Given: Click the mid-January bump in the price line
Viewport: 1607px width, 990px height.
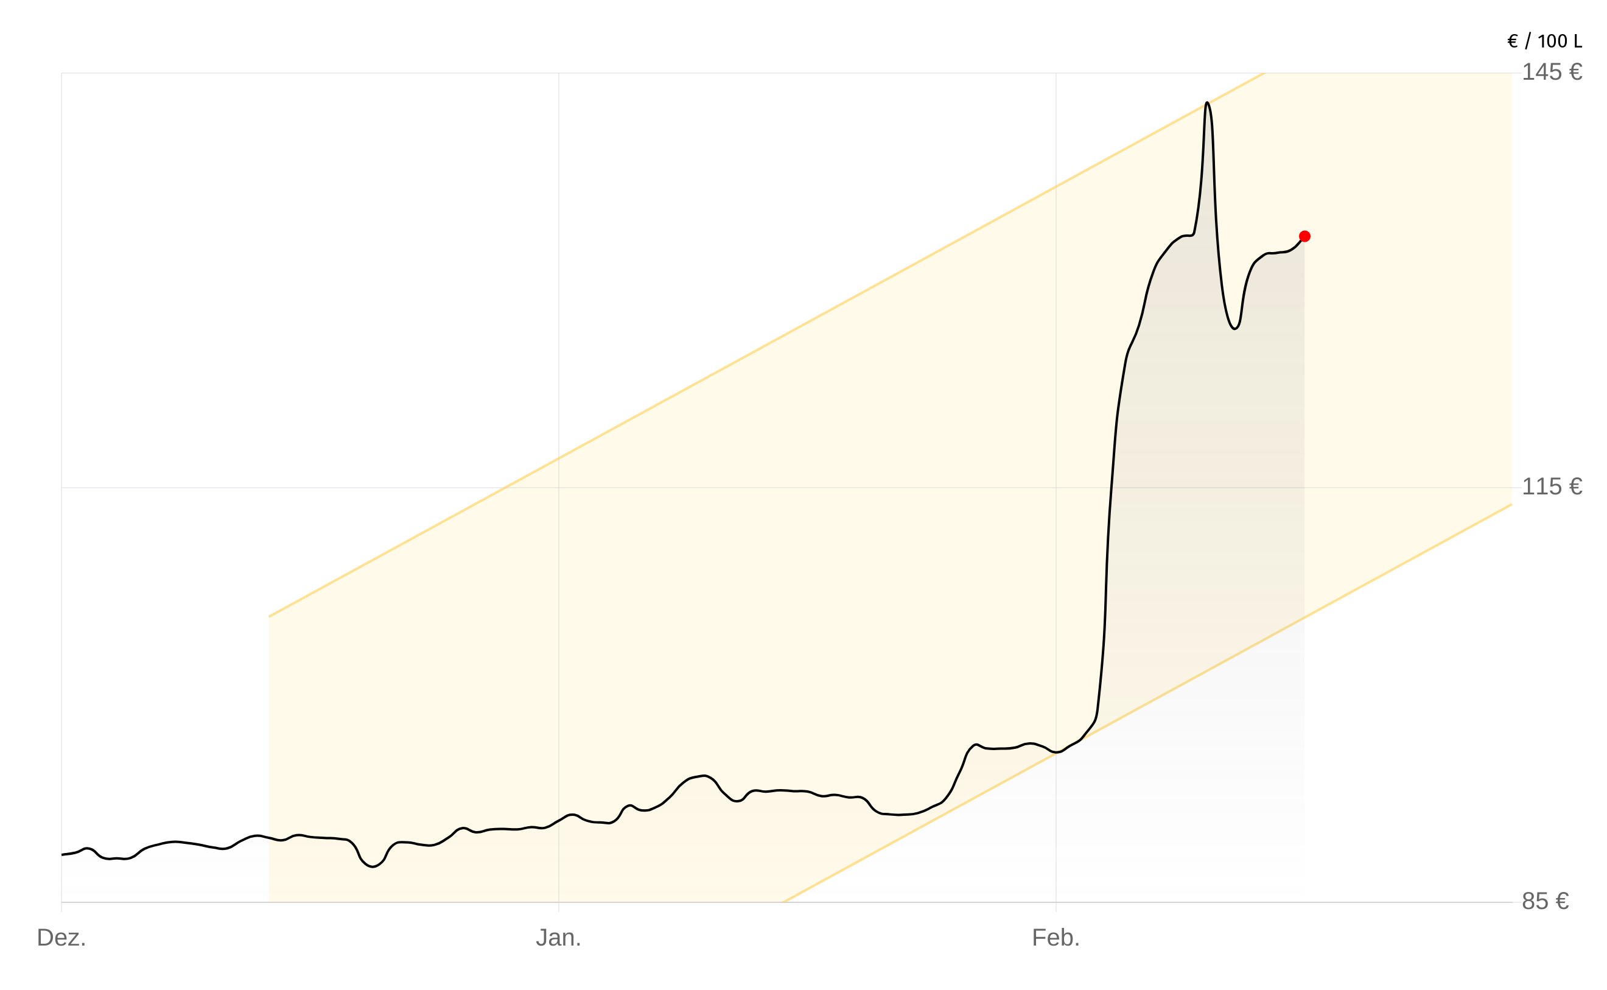Looking at the screenshot, I should click(x=704, y=776).
